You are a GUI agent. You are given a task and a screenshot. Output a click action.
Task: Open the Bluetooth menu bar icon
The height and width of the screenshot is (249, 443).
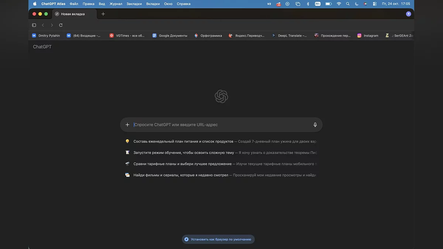tap(308, 4)
